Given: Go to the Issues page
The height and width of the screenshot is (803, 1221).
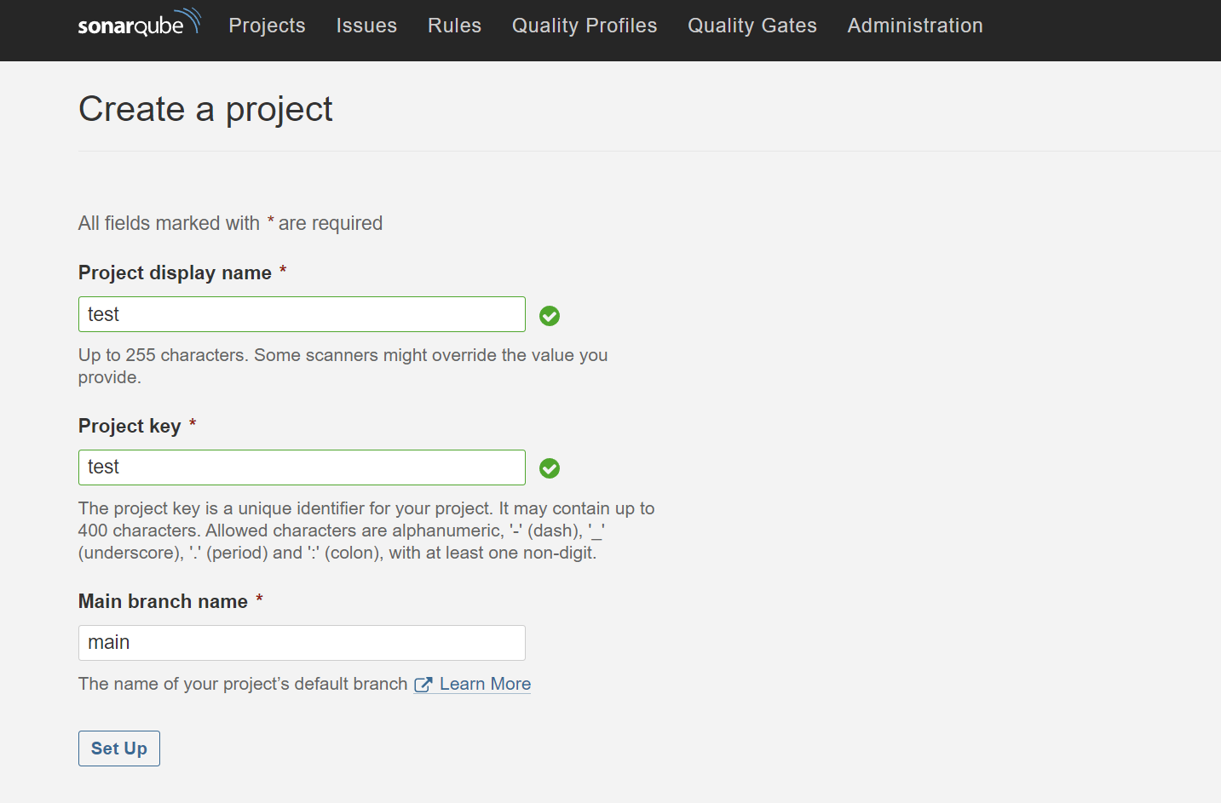Looking at the screenshot, I should click(366, 26).
